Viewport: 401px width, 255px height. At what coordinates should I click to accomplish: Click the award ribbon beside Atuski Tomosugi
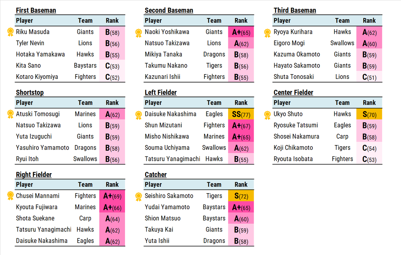pyautogui.click(x=10, y=114)
